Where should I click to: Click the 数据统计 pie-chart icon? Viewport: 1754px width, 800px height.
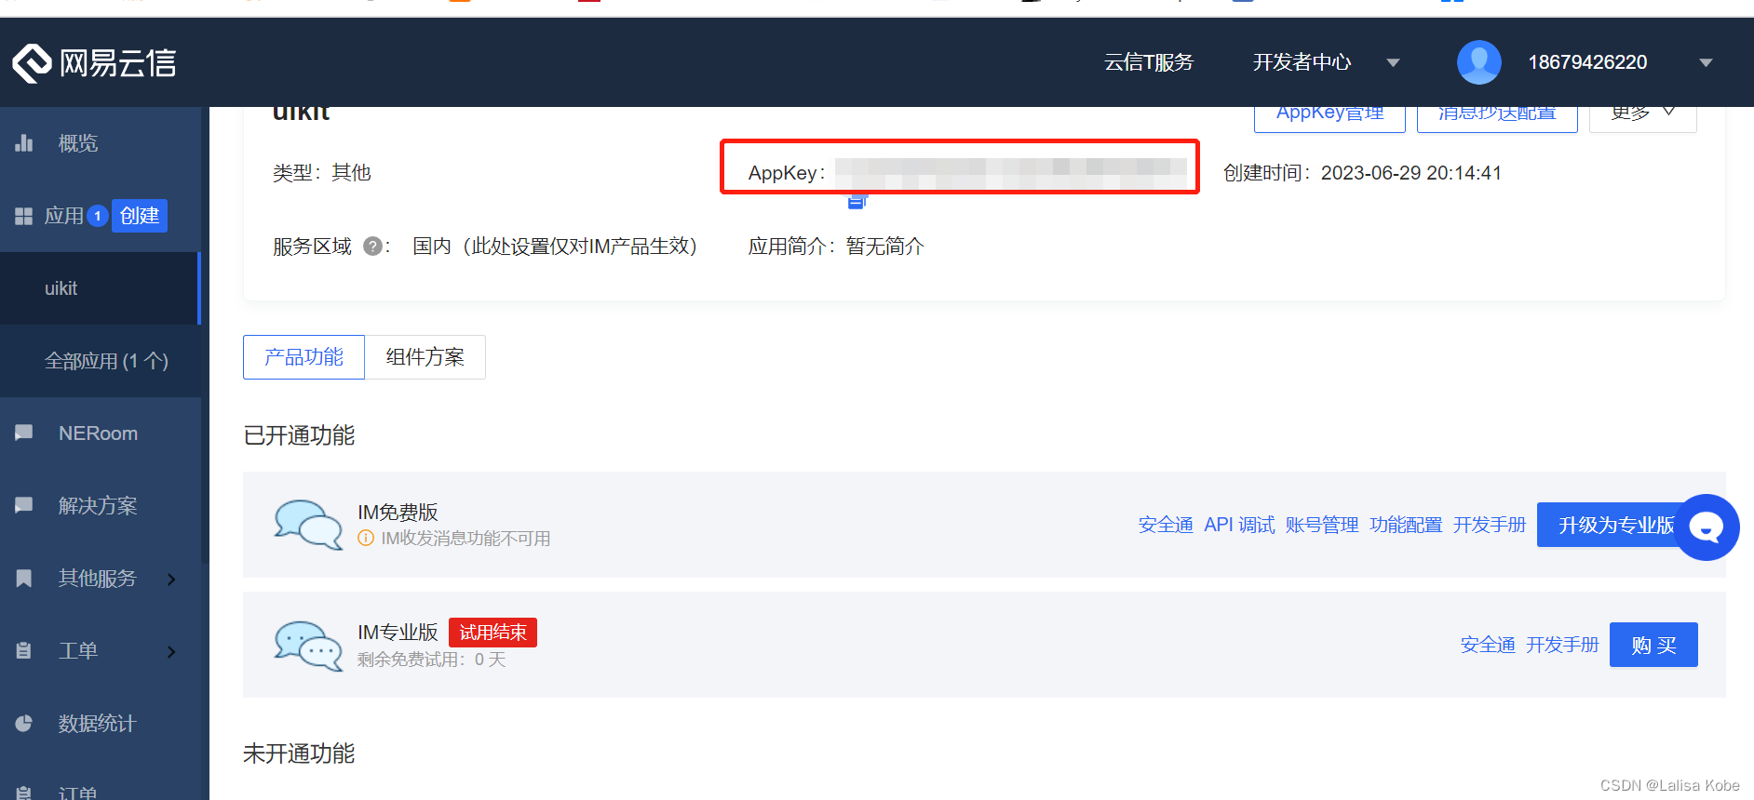click(24, 723)
